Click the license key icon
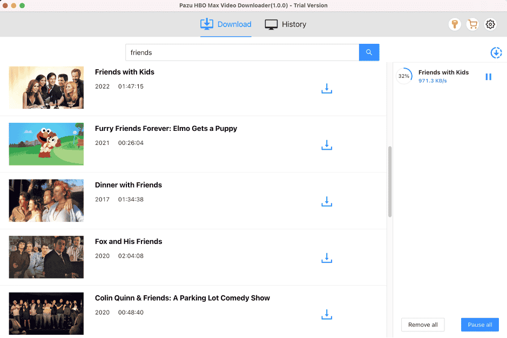The image size is (507, 338). click(454, 24)
